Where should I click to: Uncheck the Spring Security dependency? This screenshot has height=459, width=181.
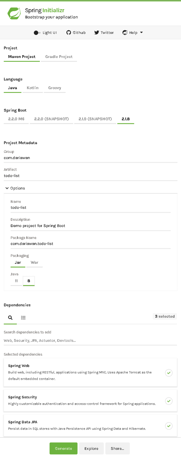[x=169, y=401]
